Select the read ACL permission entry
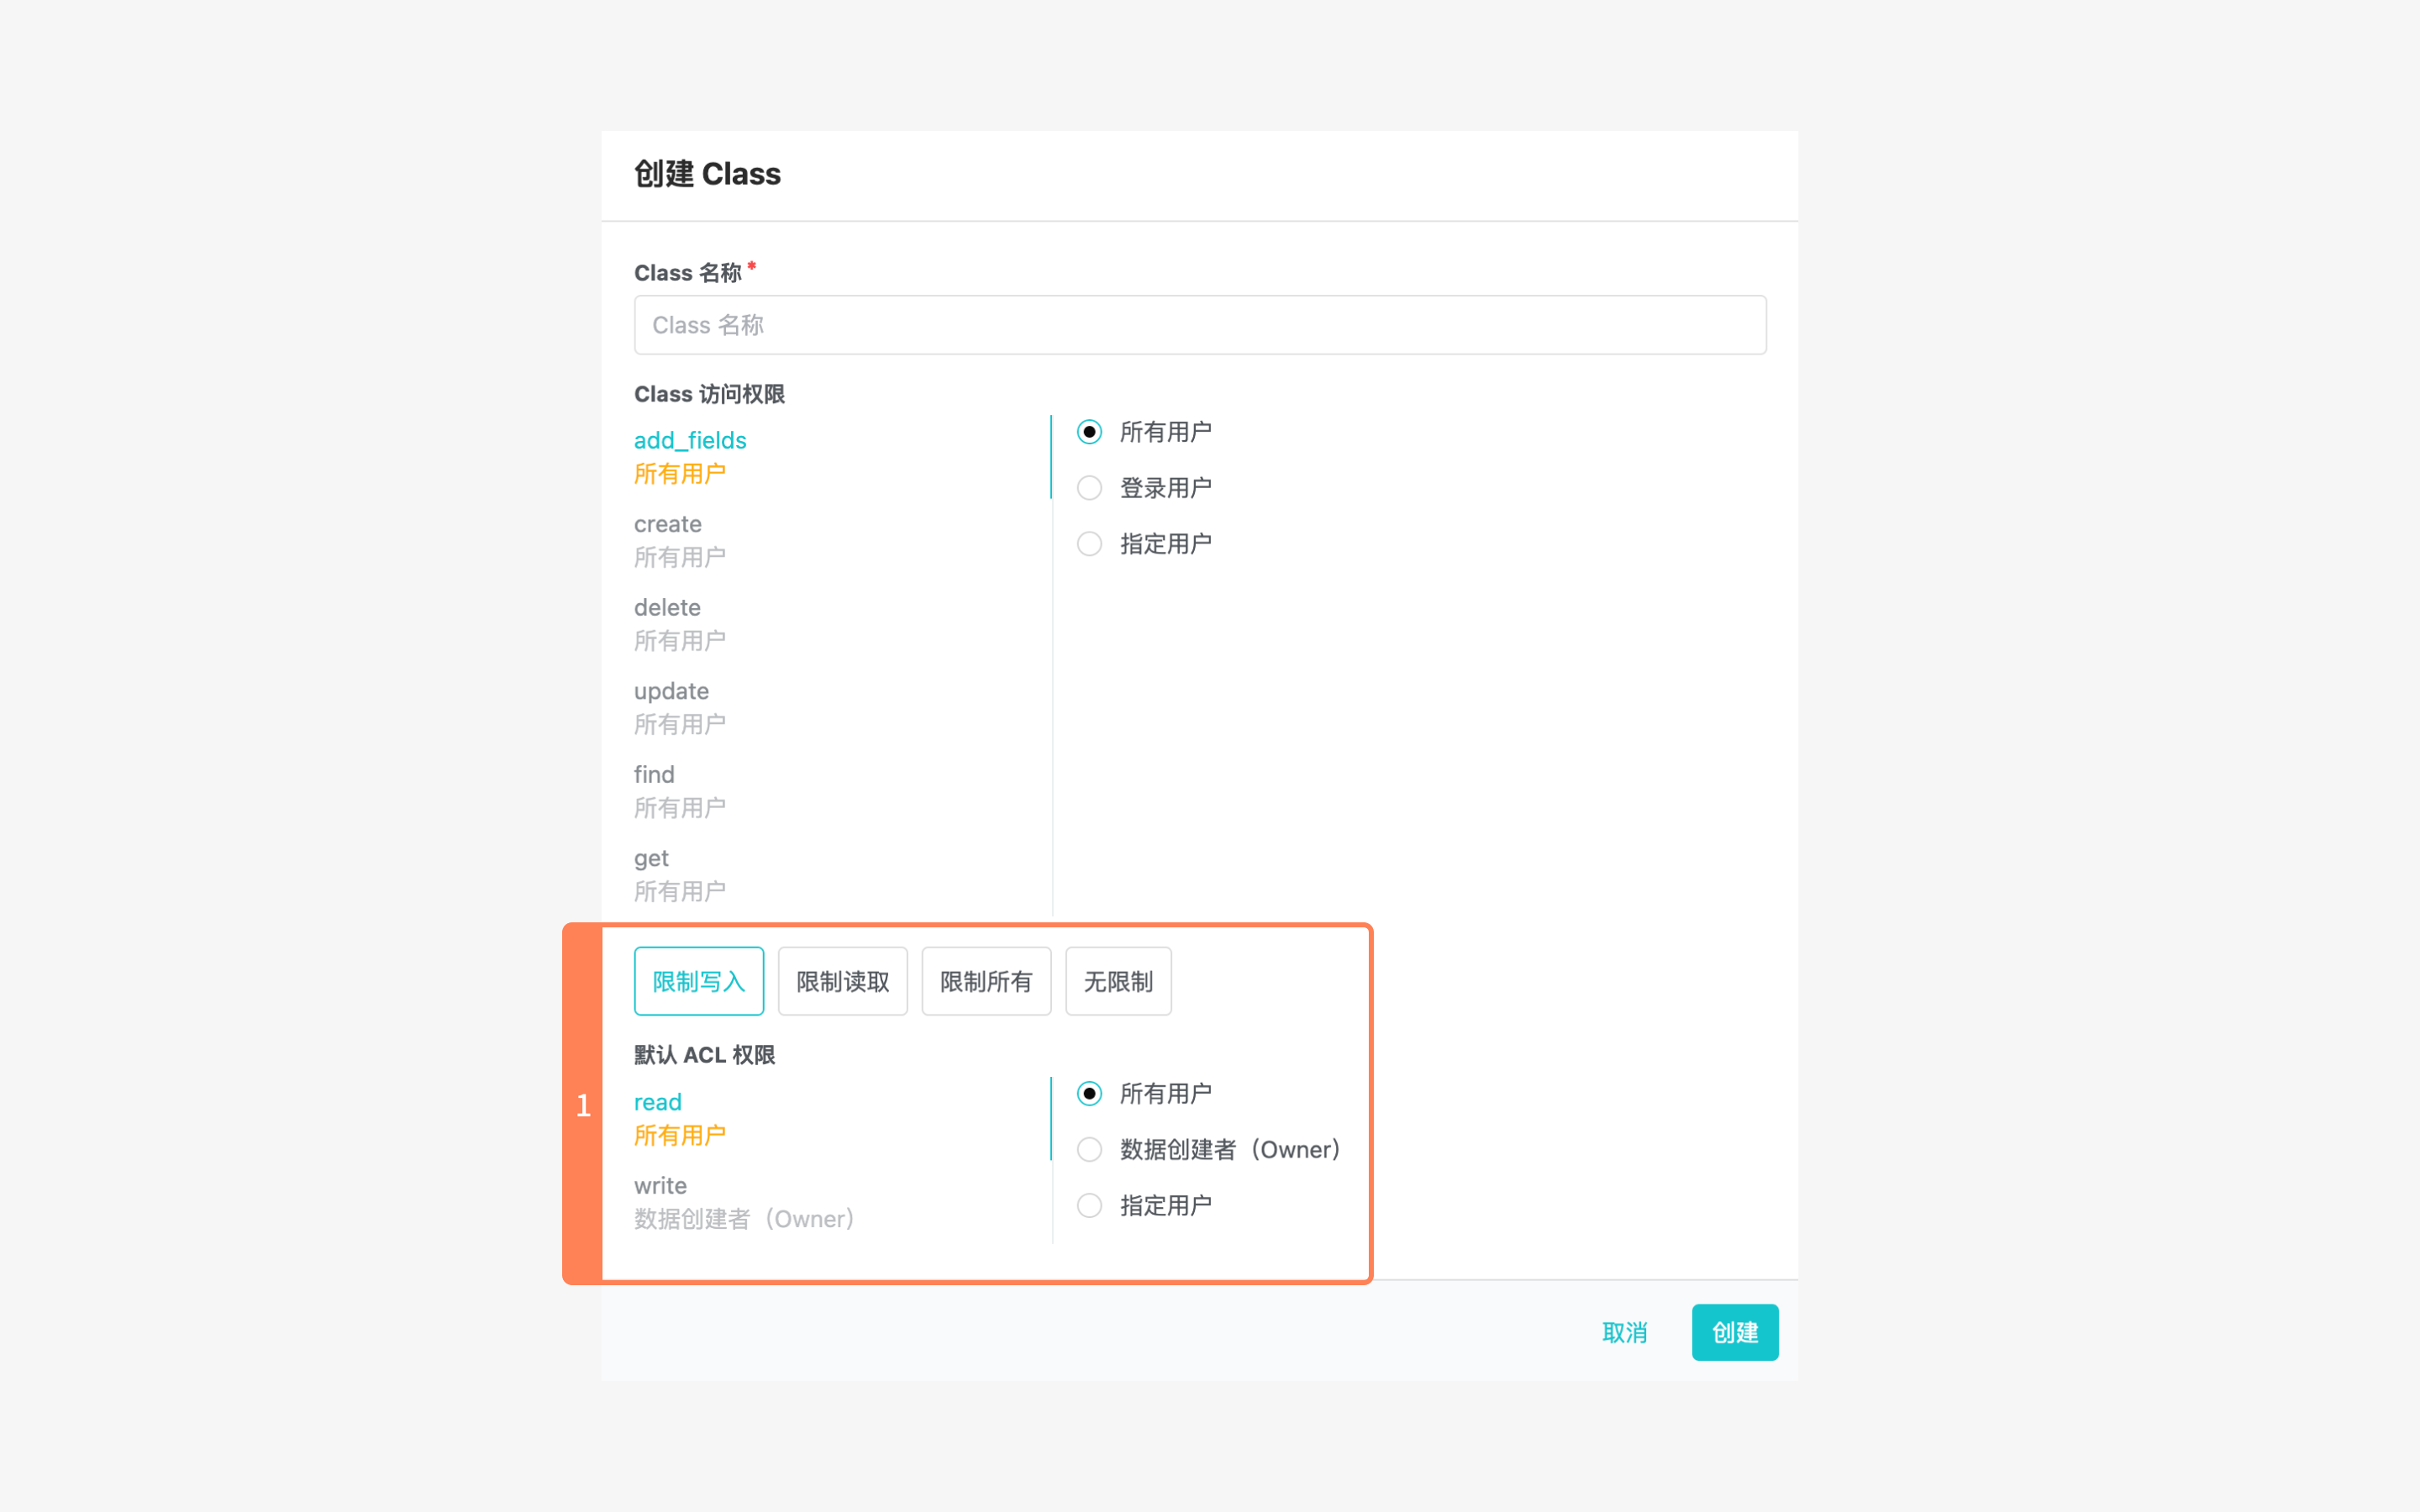This screenshot has height=1512, width=2420. point(657,1102)
